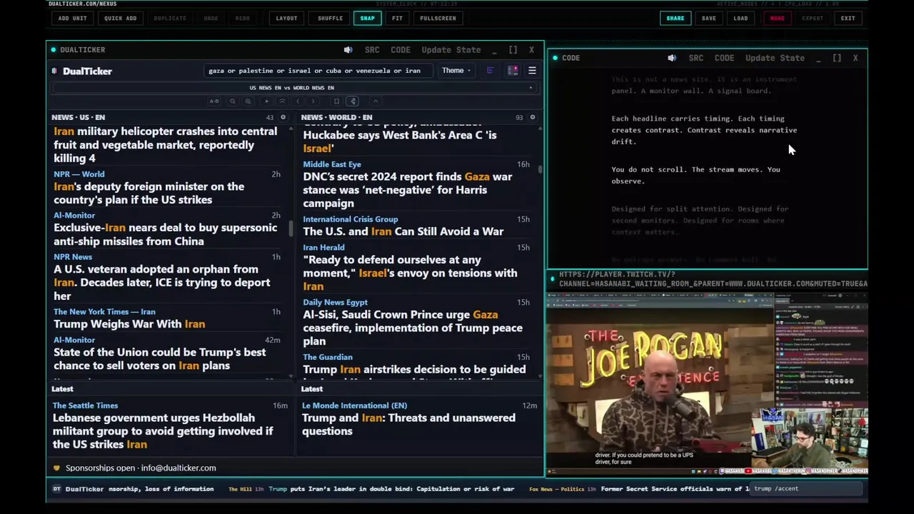The height and width of the screenshot is (514, 914).
Task: Open DNC's secret 2024 report headline
Action: 408,190
